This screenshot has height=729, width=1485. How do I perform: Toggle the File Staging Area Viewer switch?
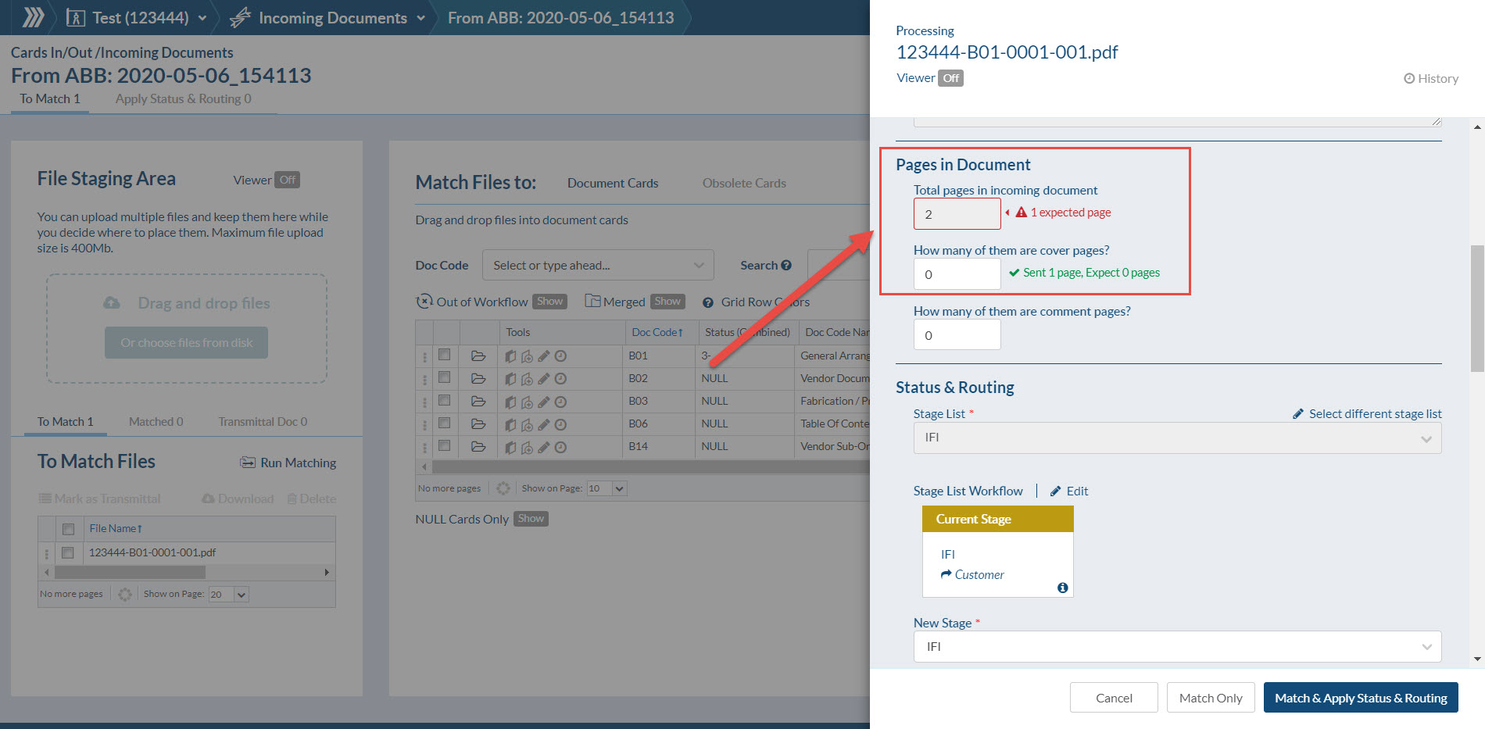[288, 180]
